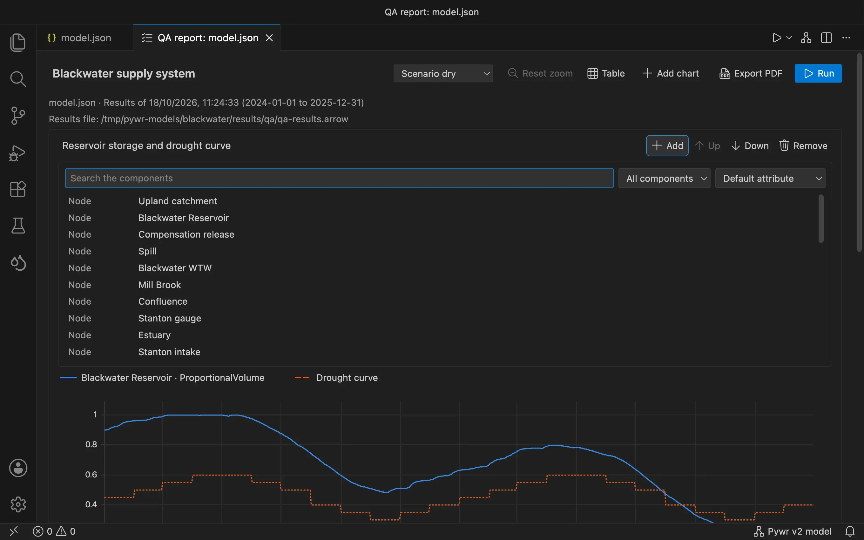
Task: Close the QA report tab
Action: [270, 38]
